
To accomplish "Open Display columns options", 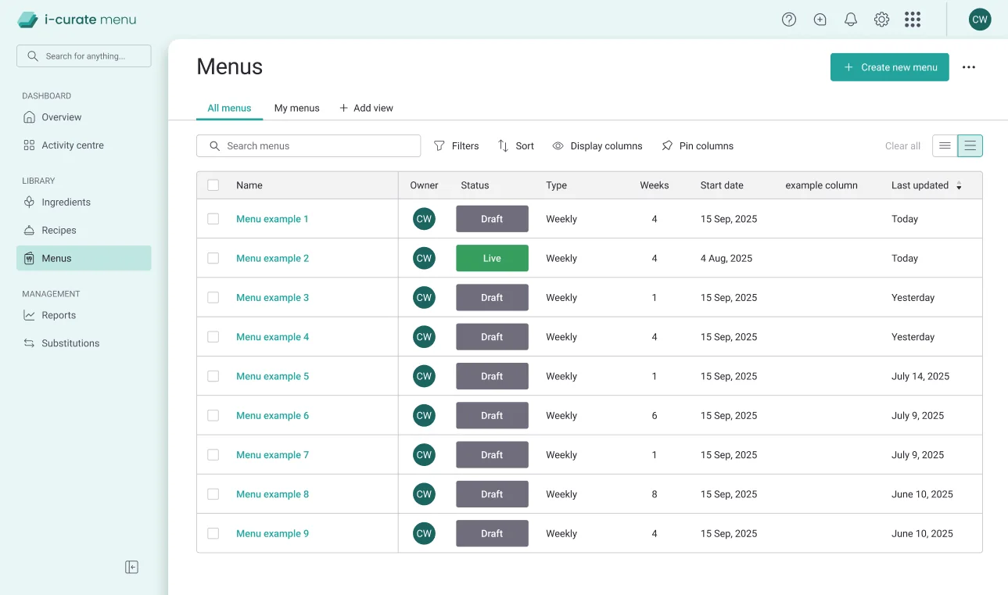I will (x=597, y=145).
